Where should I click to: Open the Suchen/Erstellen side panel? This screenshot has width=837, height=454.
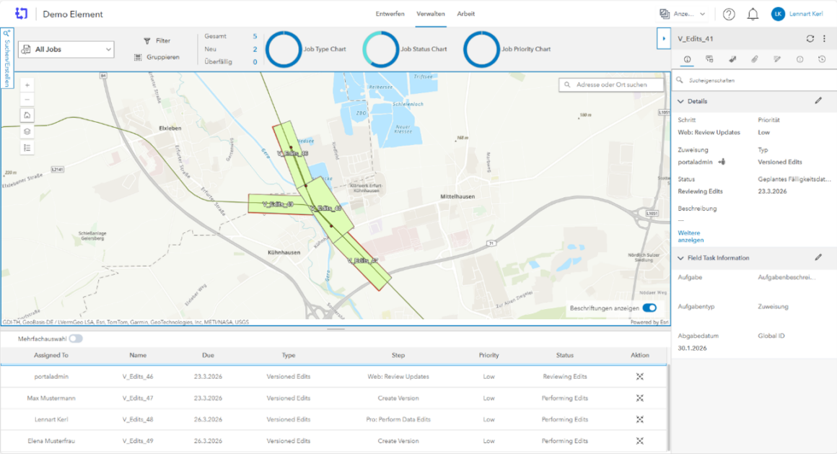(7, 58)
